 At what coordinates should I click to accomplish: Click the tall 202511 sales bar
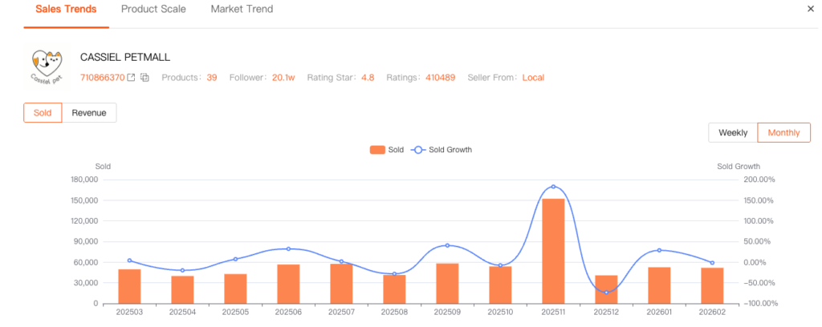[553, 251]
